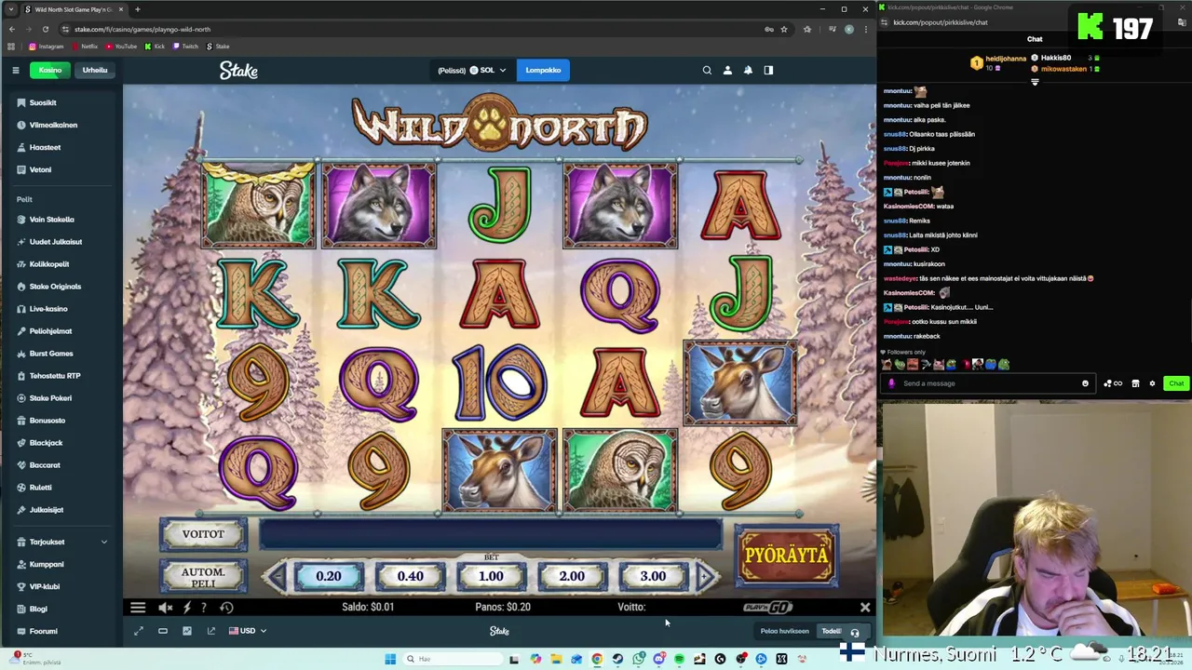
Task: Click the Lompakko wallet button
Action: (543, 70)
